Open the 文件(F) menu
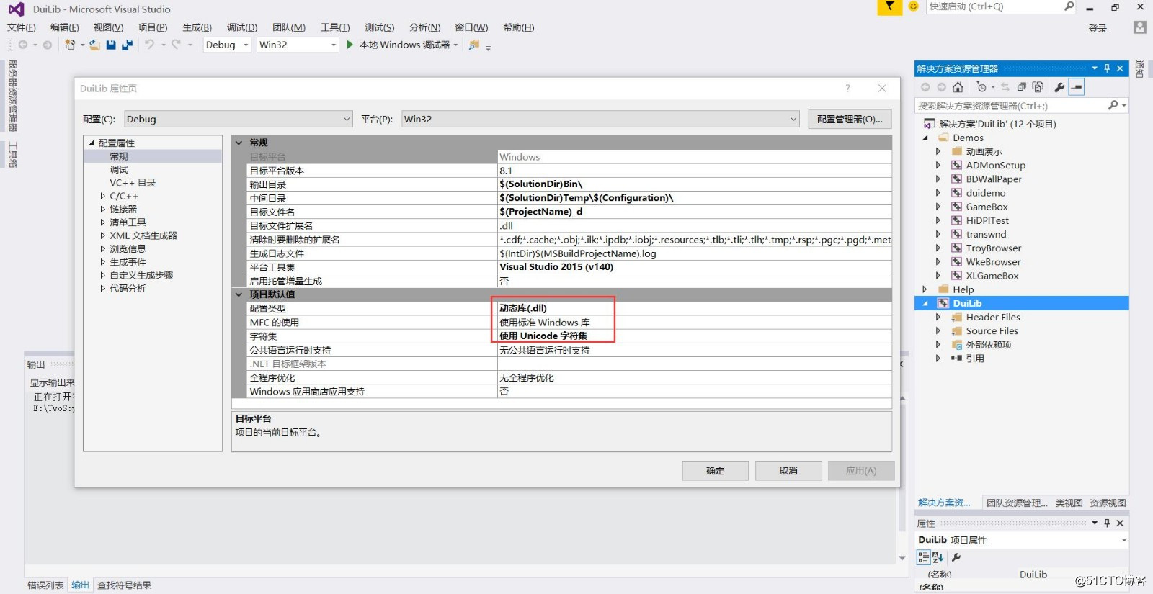This screenshot has width=1153, height=594. coord(22,27)
